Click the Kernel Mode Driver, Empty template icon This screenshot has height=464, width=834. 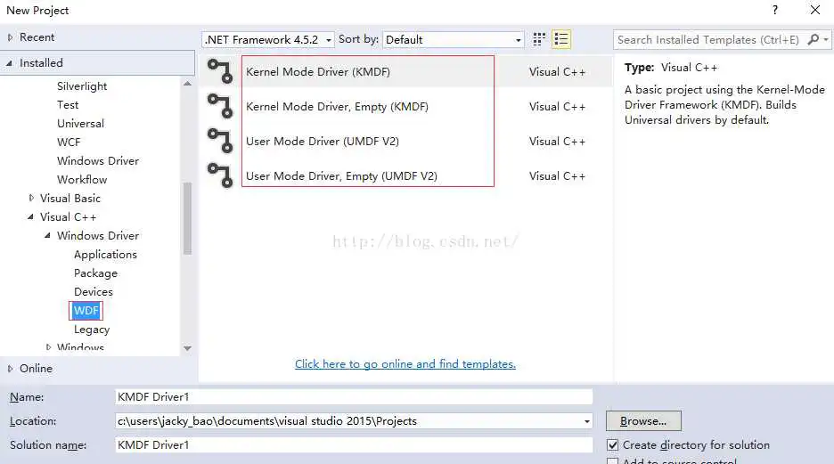219,106
